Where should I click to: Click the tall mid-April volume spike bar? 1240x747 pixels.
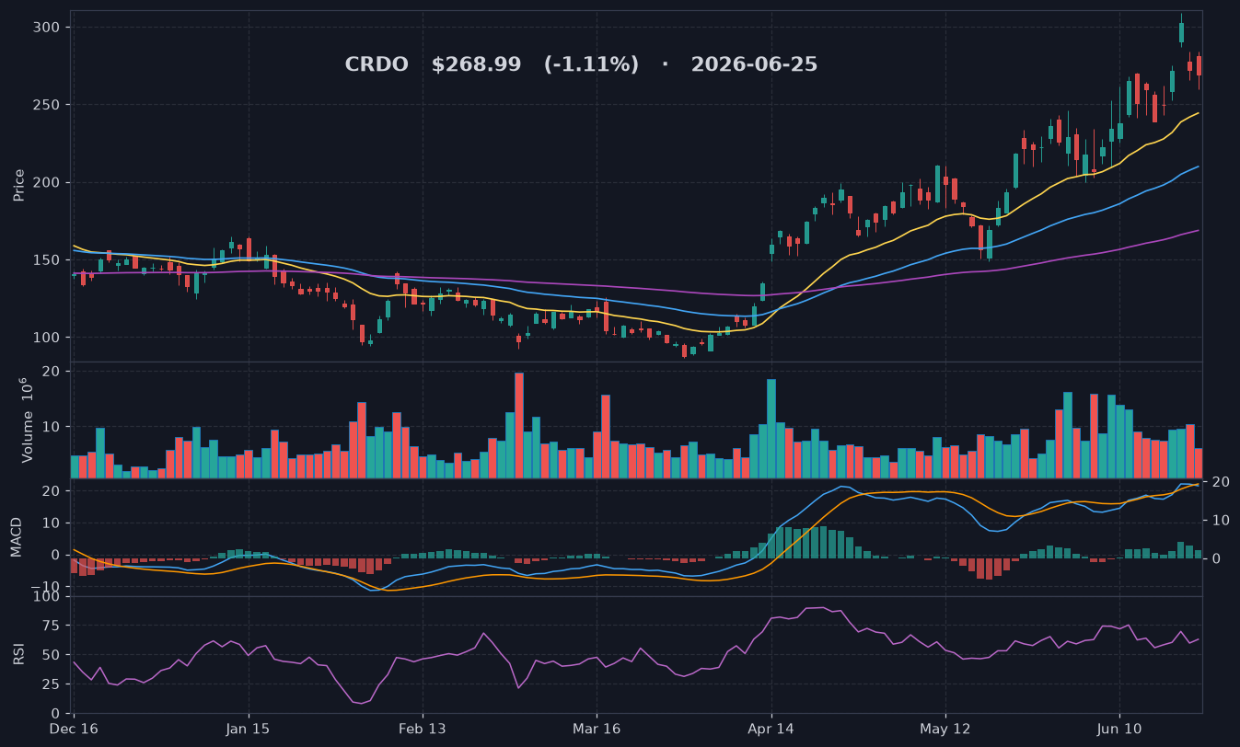[x=771, y=429]
